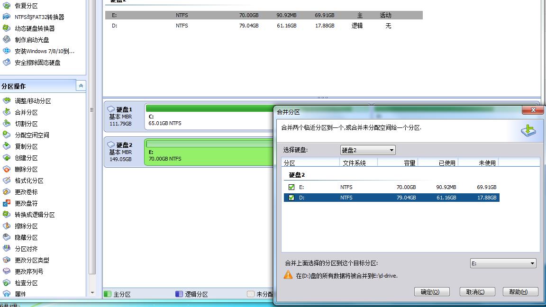The image size is (546, 307).
Task: Select the D: row in main partition list
Action: (x=264, y=26)
